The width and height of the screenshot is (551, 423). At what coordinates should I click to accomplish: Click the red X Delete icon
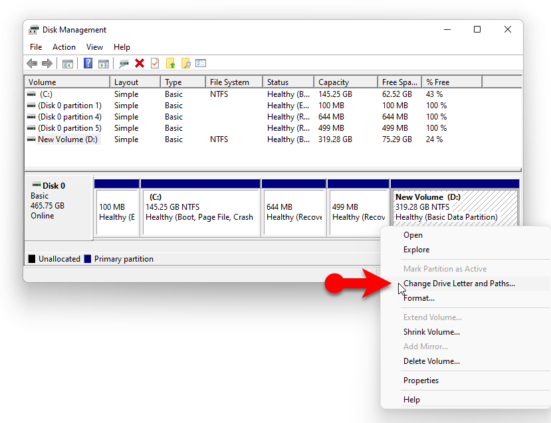(x=140, y=63)
